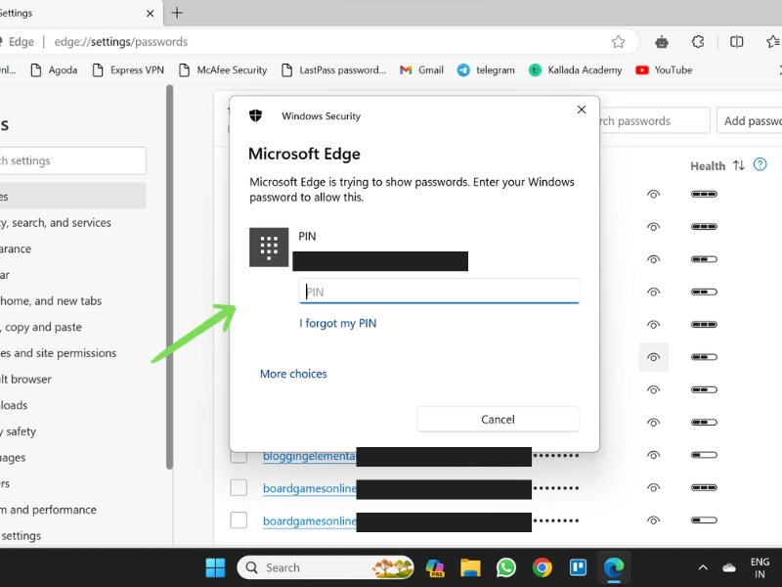The height and width of the screenshot is (587, 782).
Task: Click the favorites star in address bar
Action: (x=618, y=42)
